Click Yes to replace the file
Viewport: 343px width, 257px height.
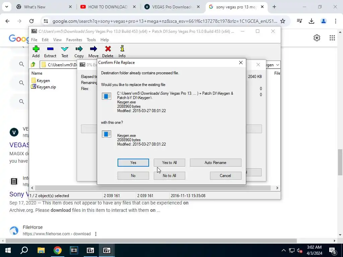point(133,163)
